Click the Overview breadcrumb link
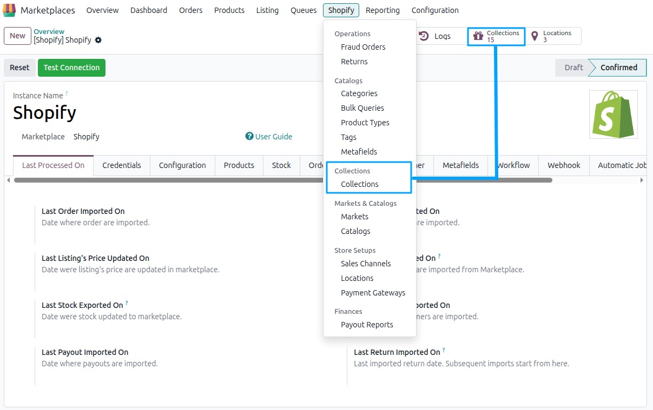 (x=49, y=31)
